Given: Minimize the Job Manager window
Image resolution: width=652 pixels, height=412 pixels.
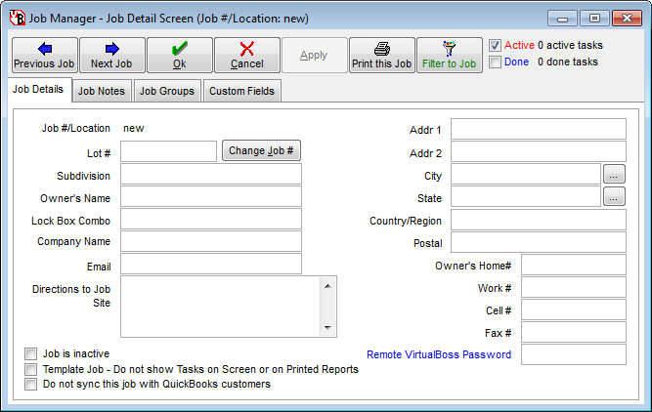Looking at the screenshot, I should (x=562, y=19).
